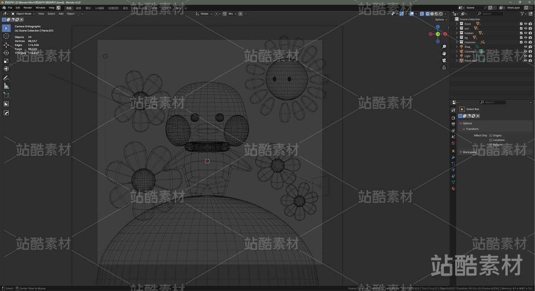Open the Tool properties tab

click(453, 110)
